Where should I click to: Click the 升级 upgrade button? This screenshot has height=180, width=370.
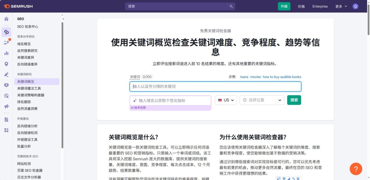pyautogui.click(x=284, y=6)
